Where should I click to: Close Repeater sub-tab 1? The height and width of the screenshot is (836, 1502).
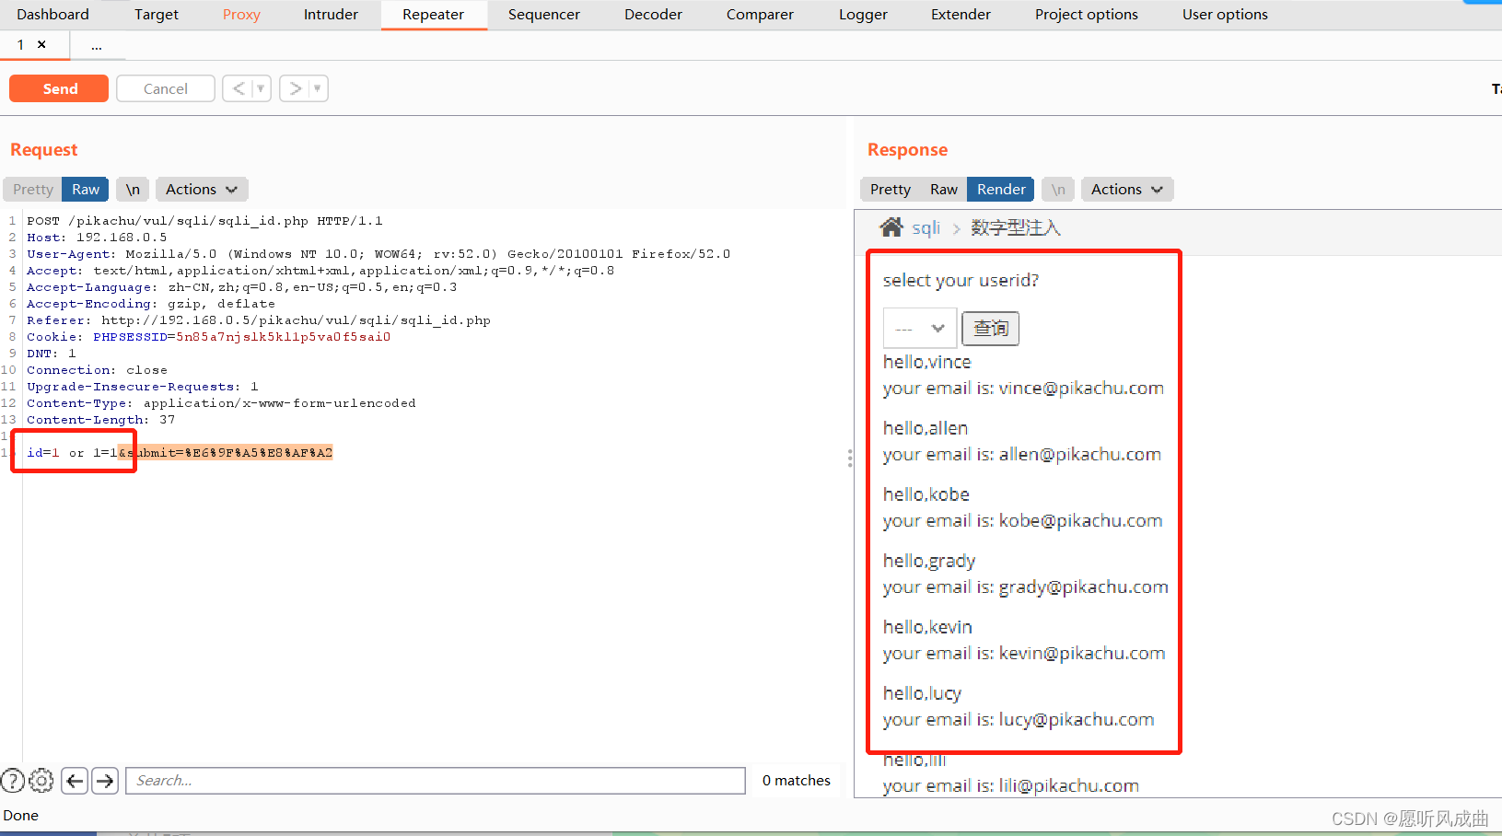click(41, 44)
